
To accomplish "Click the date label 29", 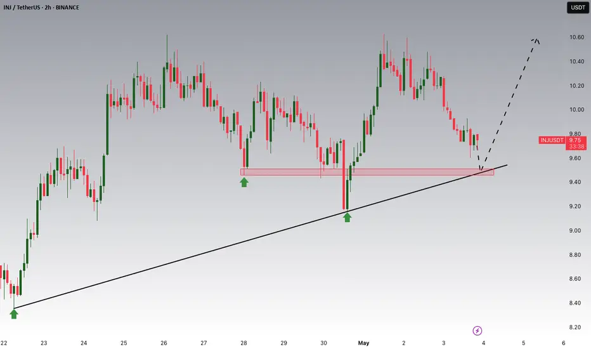I will tap(283, 343).
